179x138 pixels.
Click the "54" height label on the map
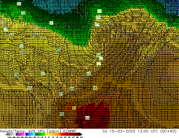click(x=99, y=55)
